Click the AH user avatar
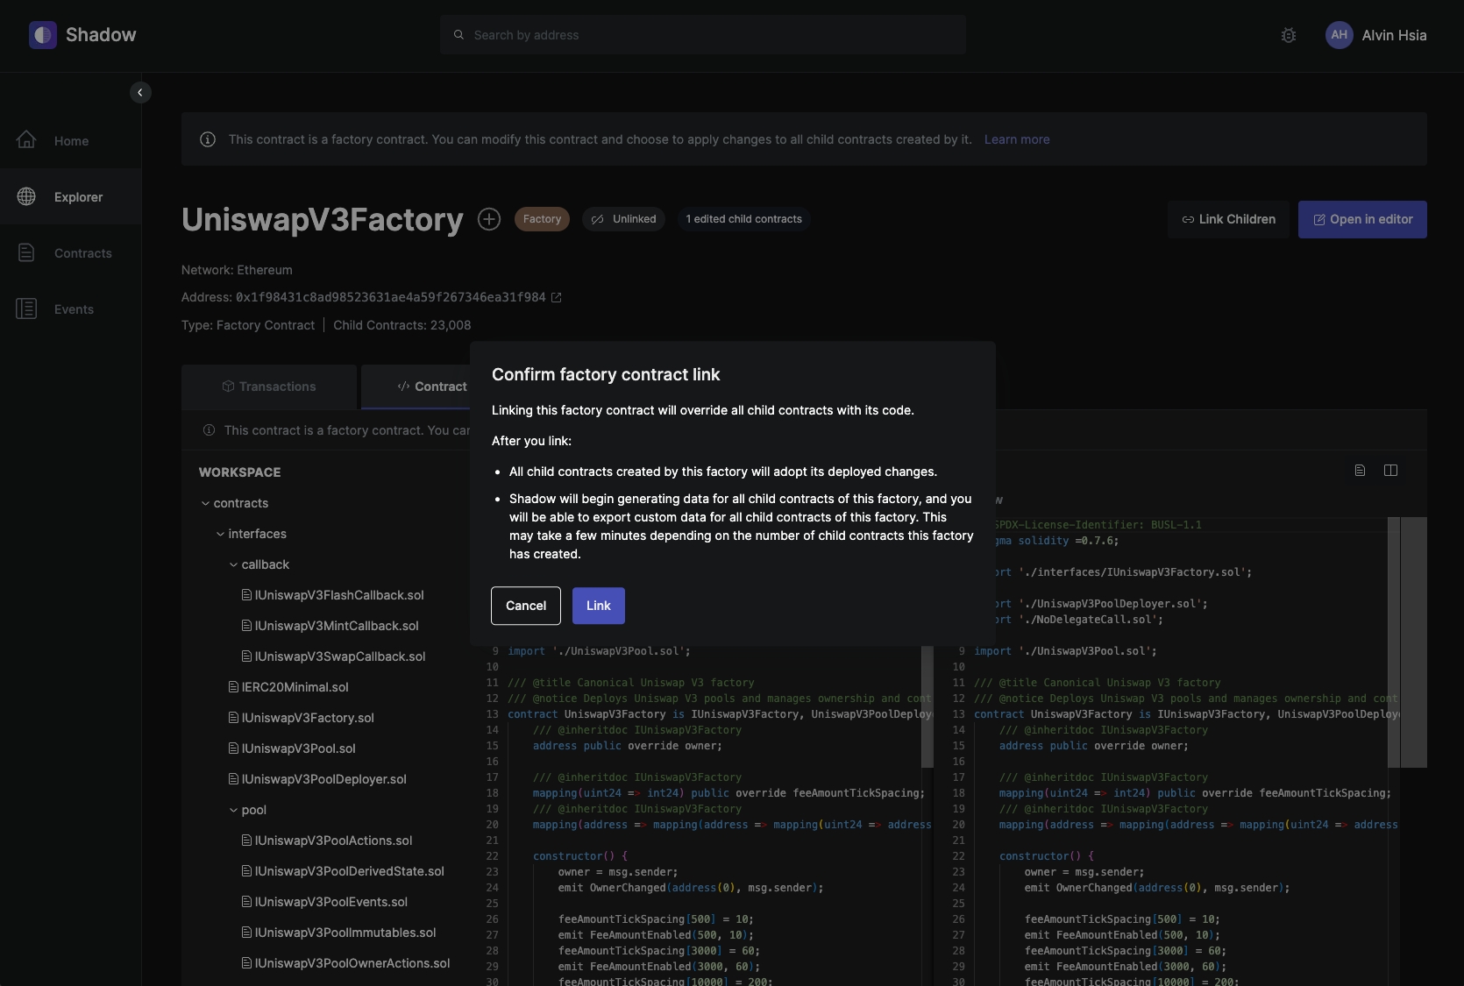 (1339, 35)
